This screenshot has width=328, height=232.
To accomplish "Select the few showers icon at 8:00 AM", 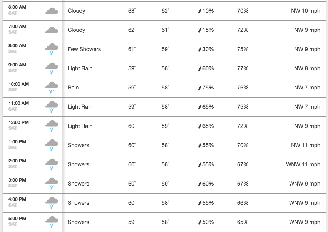I will (52, 49).
